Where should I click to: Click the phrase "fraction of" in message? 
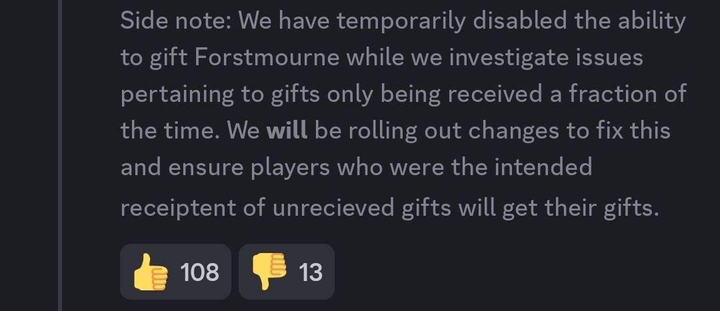click(628, 94)
